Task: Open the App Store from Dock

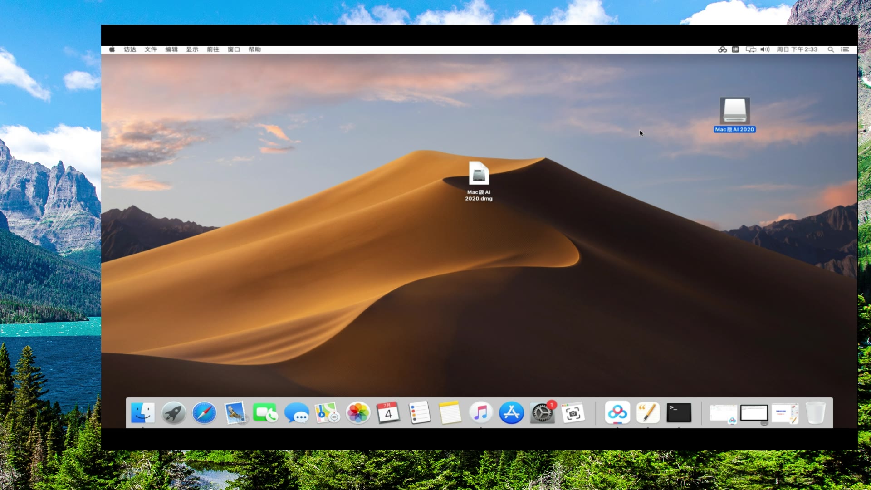Action: pos(512,413)
